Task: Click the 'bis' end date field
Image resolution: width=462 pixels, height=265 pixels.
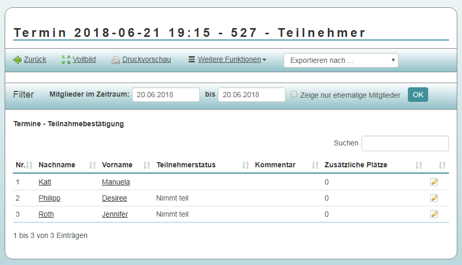Action: point(251,95)
